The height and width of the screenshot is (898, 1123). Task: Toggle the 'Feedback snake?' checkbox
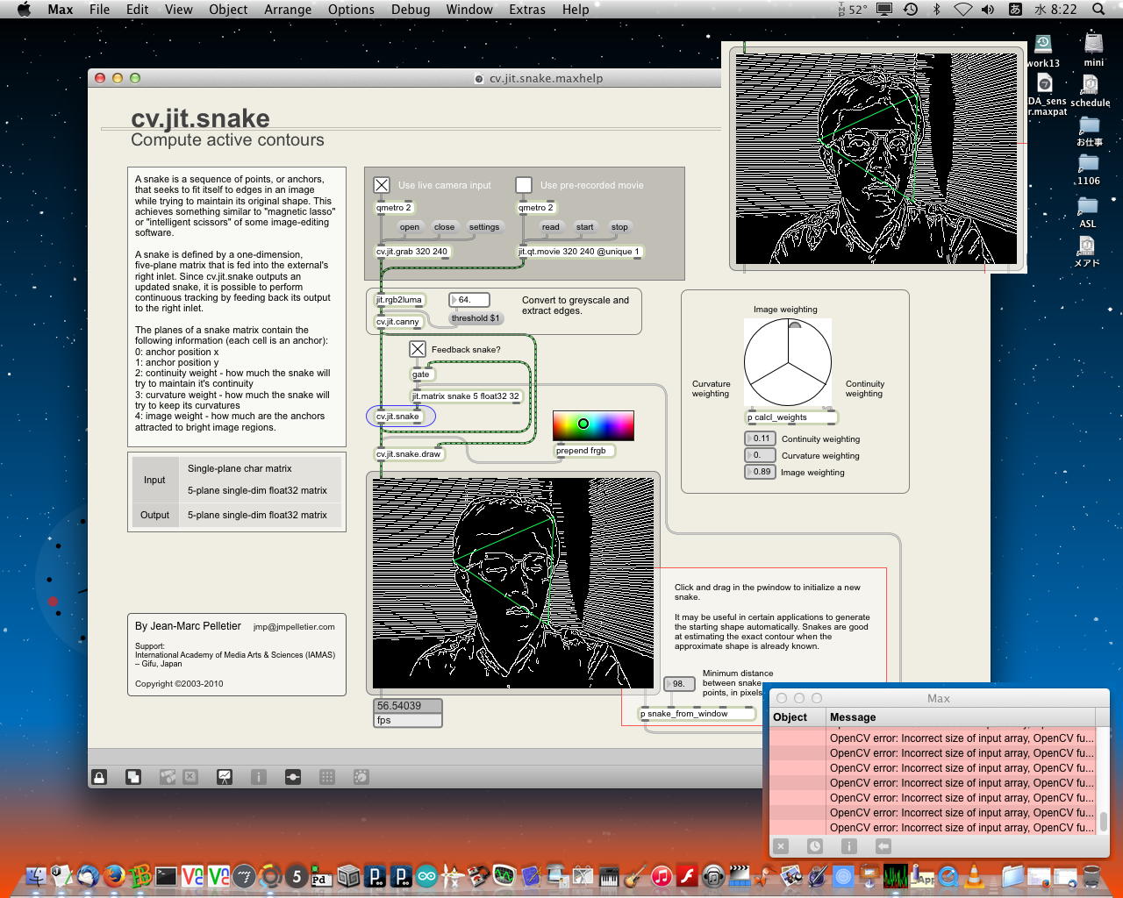pos(418,349)
